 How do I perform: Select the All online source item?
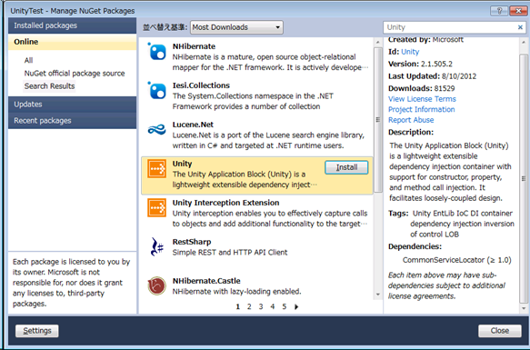[x=28, y=60]
